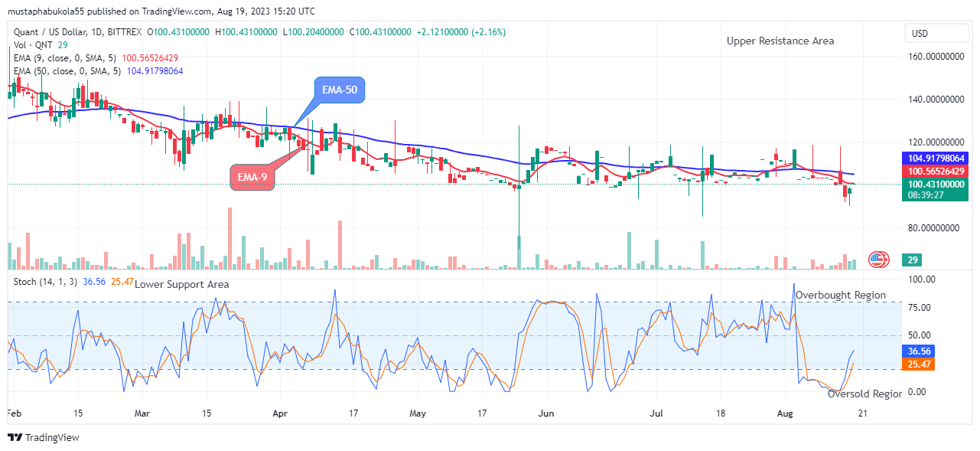980x451 pixels.
Task: Click the Stoch 36.56 axis value
Action: coord(918,351)
